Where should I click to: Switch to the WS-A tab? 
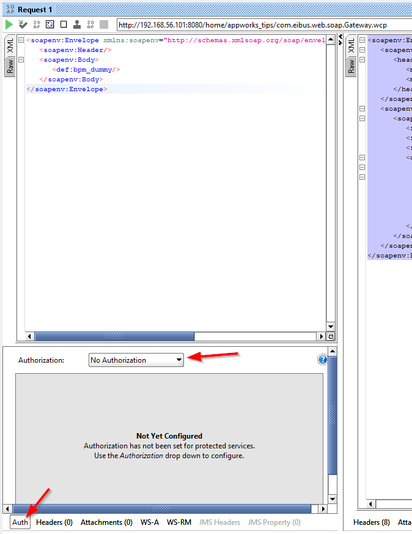point(150,522)
